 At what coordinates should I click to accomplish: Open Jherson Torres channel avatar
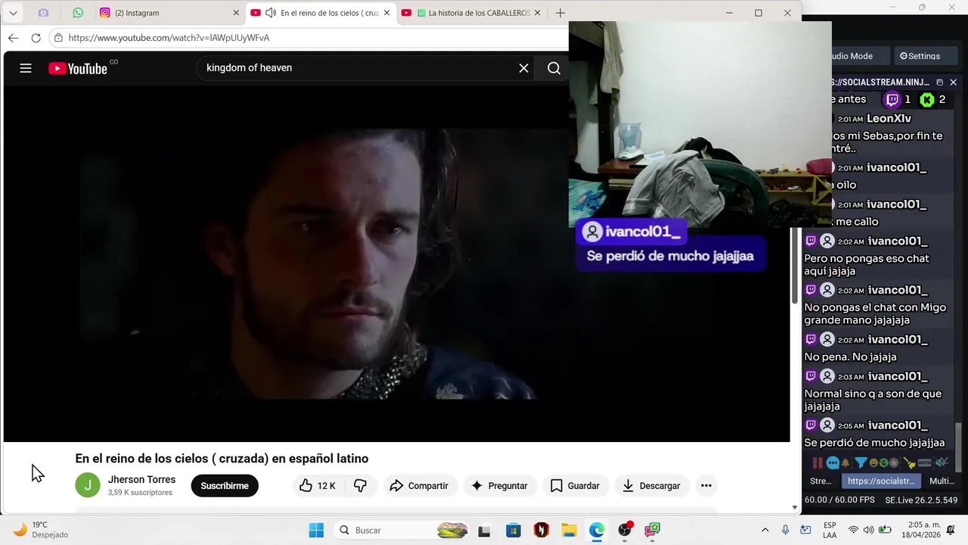click(88, 485)
